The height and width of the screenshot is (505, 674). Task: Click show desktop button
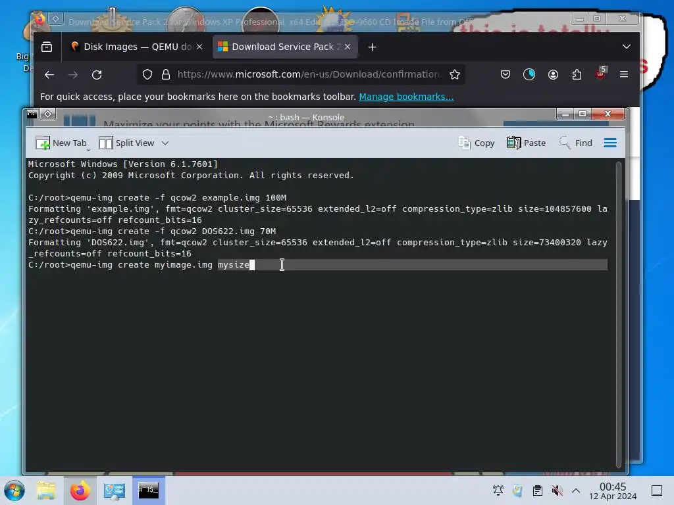(657, 491)
